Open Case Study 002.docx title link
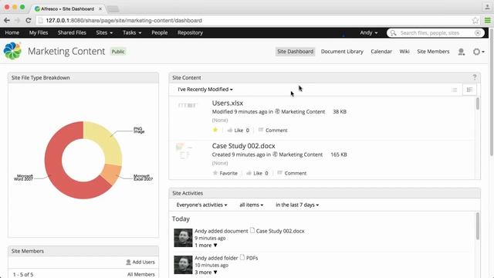494x278 pixels. 244,146
